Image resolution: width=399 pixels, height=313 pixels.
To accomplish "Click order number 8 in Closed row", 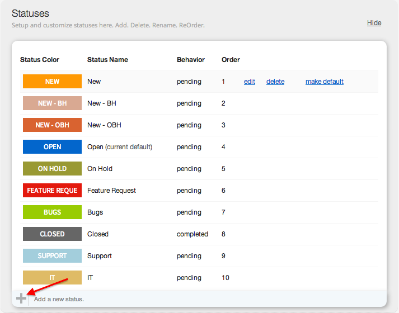I will click(x=223, y=234).
